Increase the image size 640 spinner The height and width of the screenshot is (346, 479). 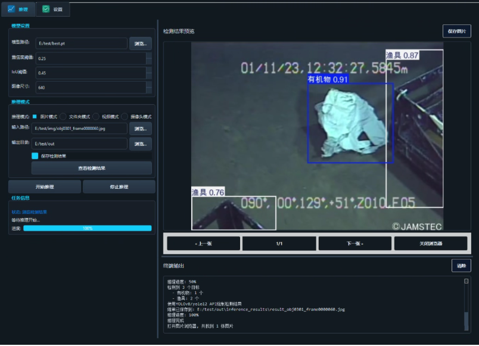149,85
